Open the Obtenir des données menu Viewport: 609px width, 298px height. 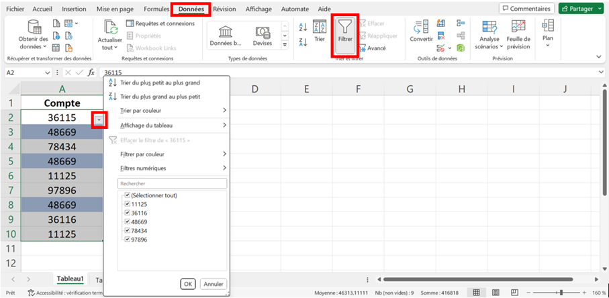(x=33, y=36)
